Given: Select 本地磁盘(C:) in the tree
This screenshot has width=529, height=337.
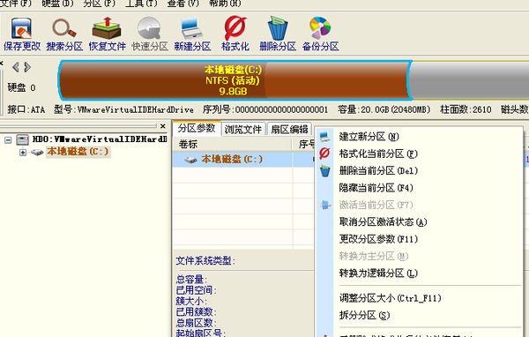Looking at the screenshot, I should (78, 151).
